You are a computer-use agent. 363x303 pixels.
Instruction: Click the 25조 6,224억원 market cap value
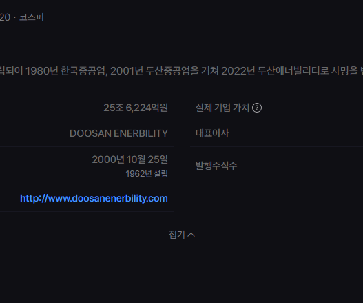(x=136, y=108)
